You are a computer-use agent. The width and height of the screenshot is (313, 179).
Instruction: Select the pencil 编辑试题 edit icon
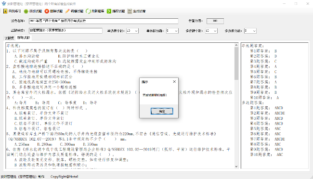(x=67, y=11)
